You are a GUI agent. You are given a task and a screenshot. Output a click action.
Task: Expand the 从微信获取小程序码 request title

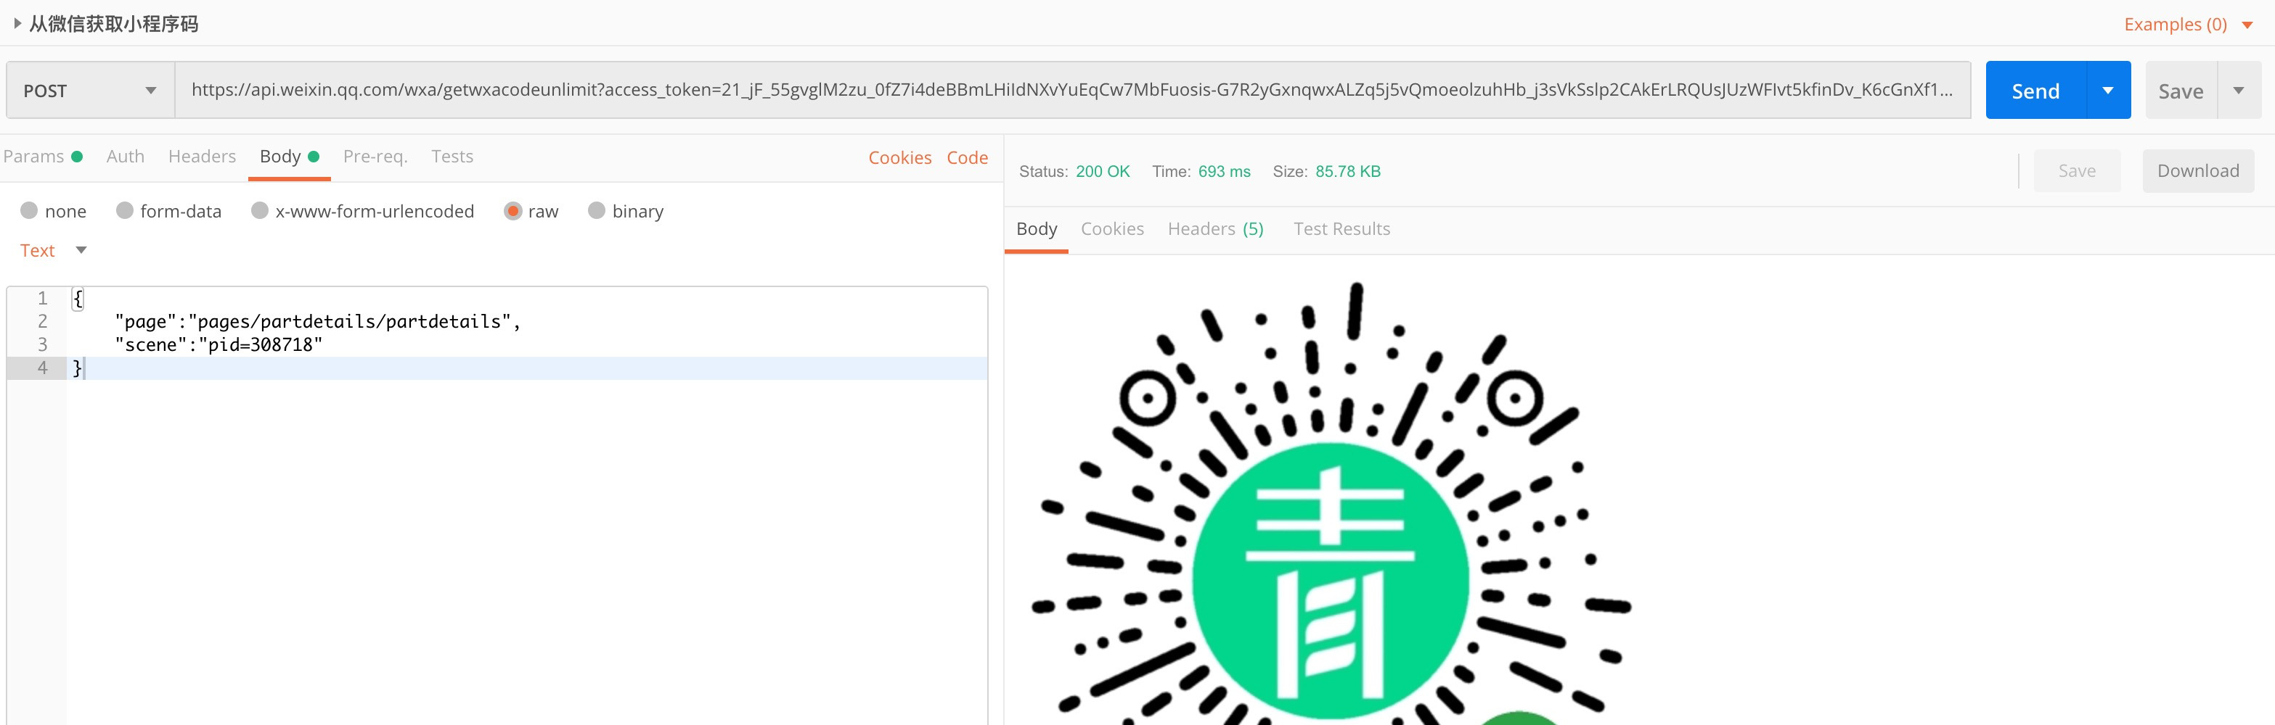[17, 24]
